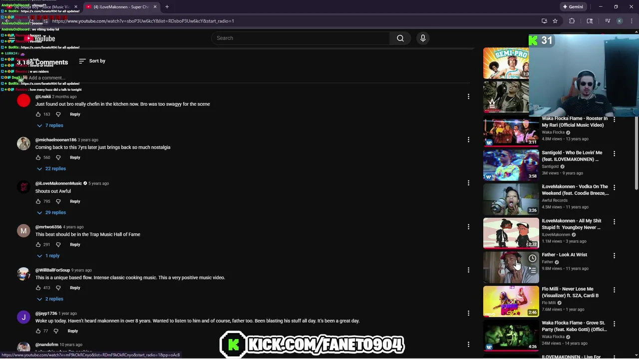Viewport: 639px width, 359px height.
Task: Like the @jayp1736 comment
Action: pos(38,331)
